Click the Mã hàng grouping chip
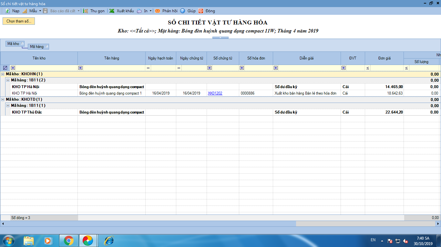The width and height of the screenshot is (441, 247). click(38, 47)
